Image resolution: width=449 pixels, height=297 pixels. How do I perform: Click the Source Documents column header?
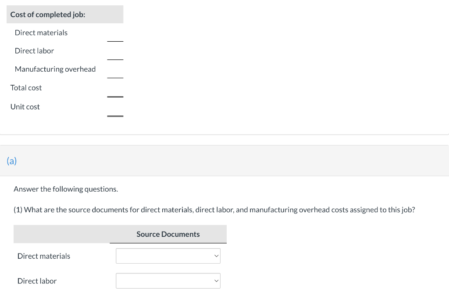(x=168, y=234)
